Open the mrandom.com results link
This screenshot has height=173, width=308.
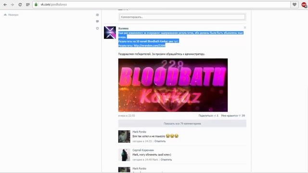[150, 46]
